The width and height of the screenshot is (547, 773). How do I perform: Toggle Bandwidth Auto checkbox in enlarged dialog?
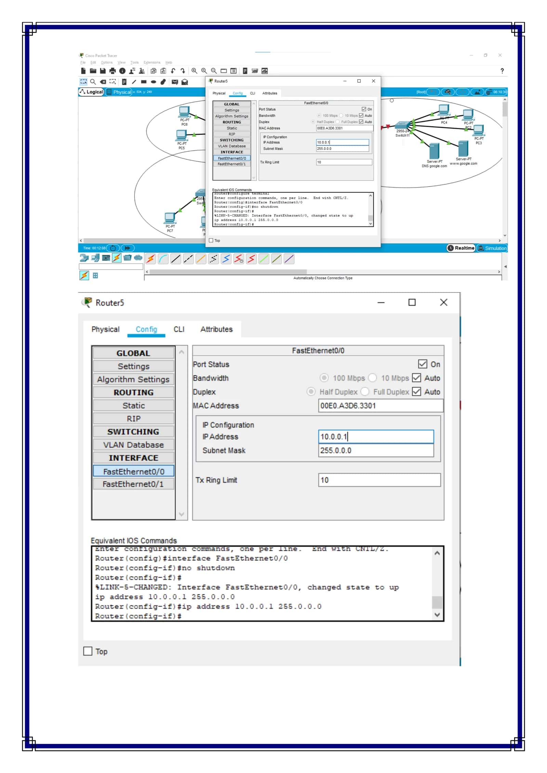click(416, 378)
